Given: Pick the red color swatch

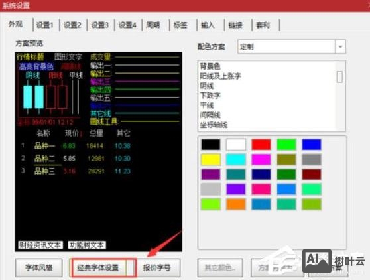Looking at the screenshot, I should click(261, 145).
